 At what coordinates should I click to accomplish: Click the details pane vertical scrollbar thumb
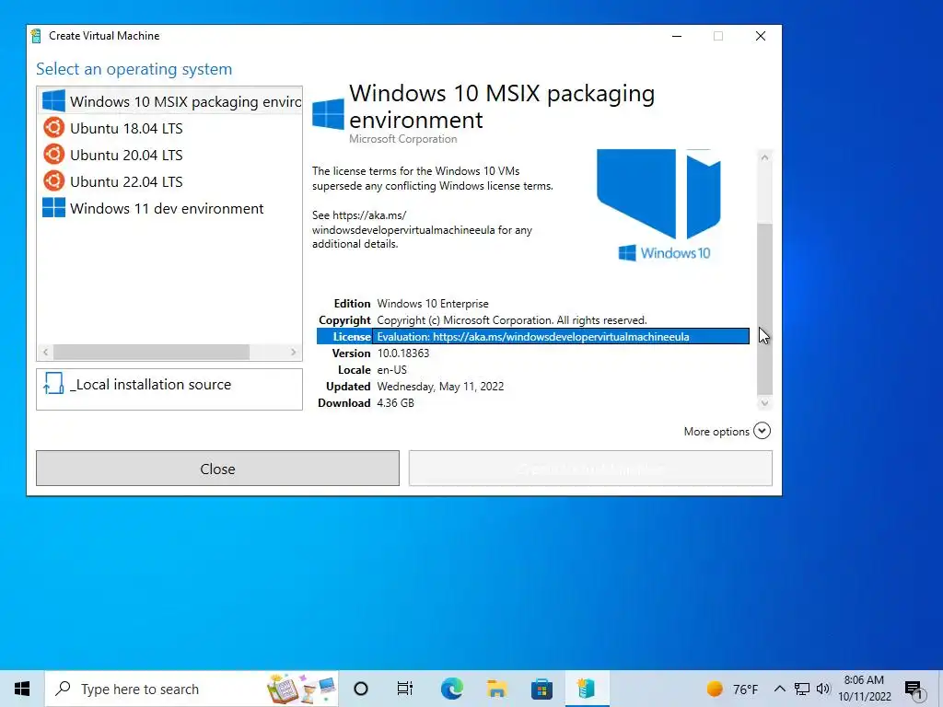click(764, 309)
